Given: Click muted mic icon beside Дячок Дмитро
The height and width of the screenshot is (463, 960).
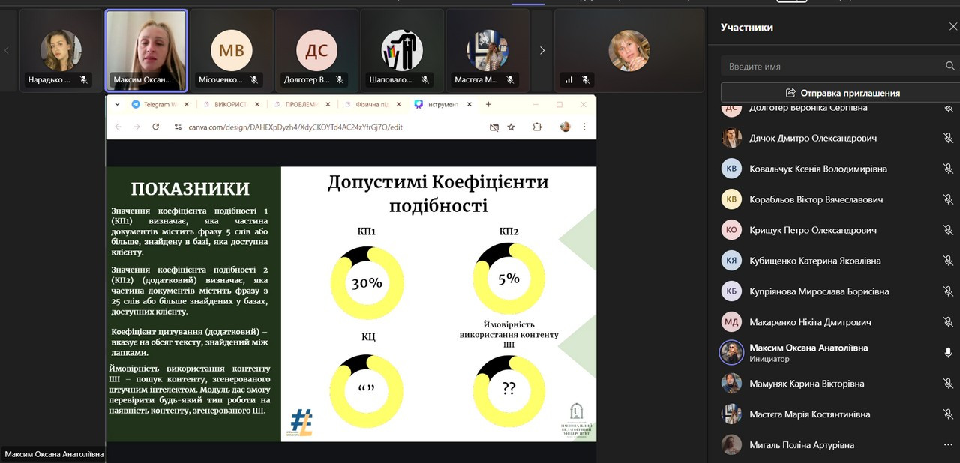Looking at the screenshot, I should point(948,138).
